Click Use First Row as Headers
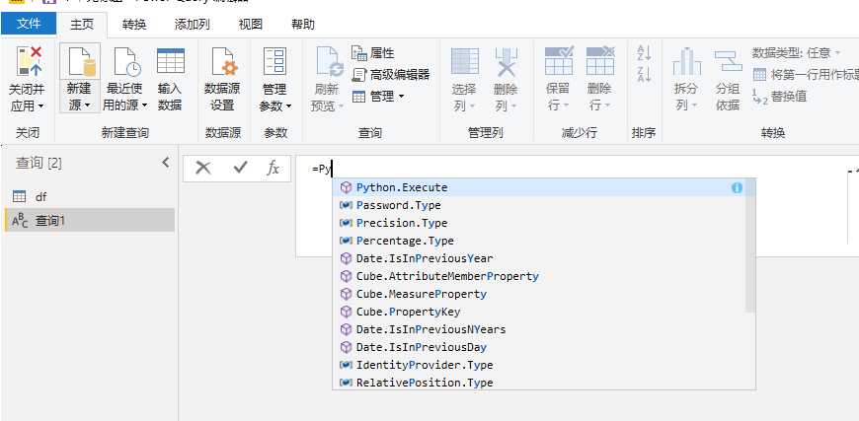The width and height of the screenshot is (859, 421). pos(806,75)
